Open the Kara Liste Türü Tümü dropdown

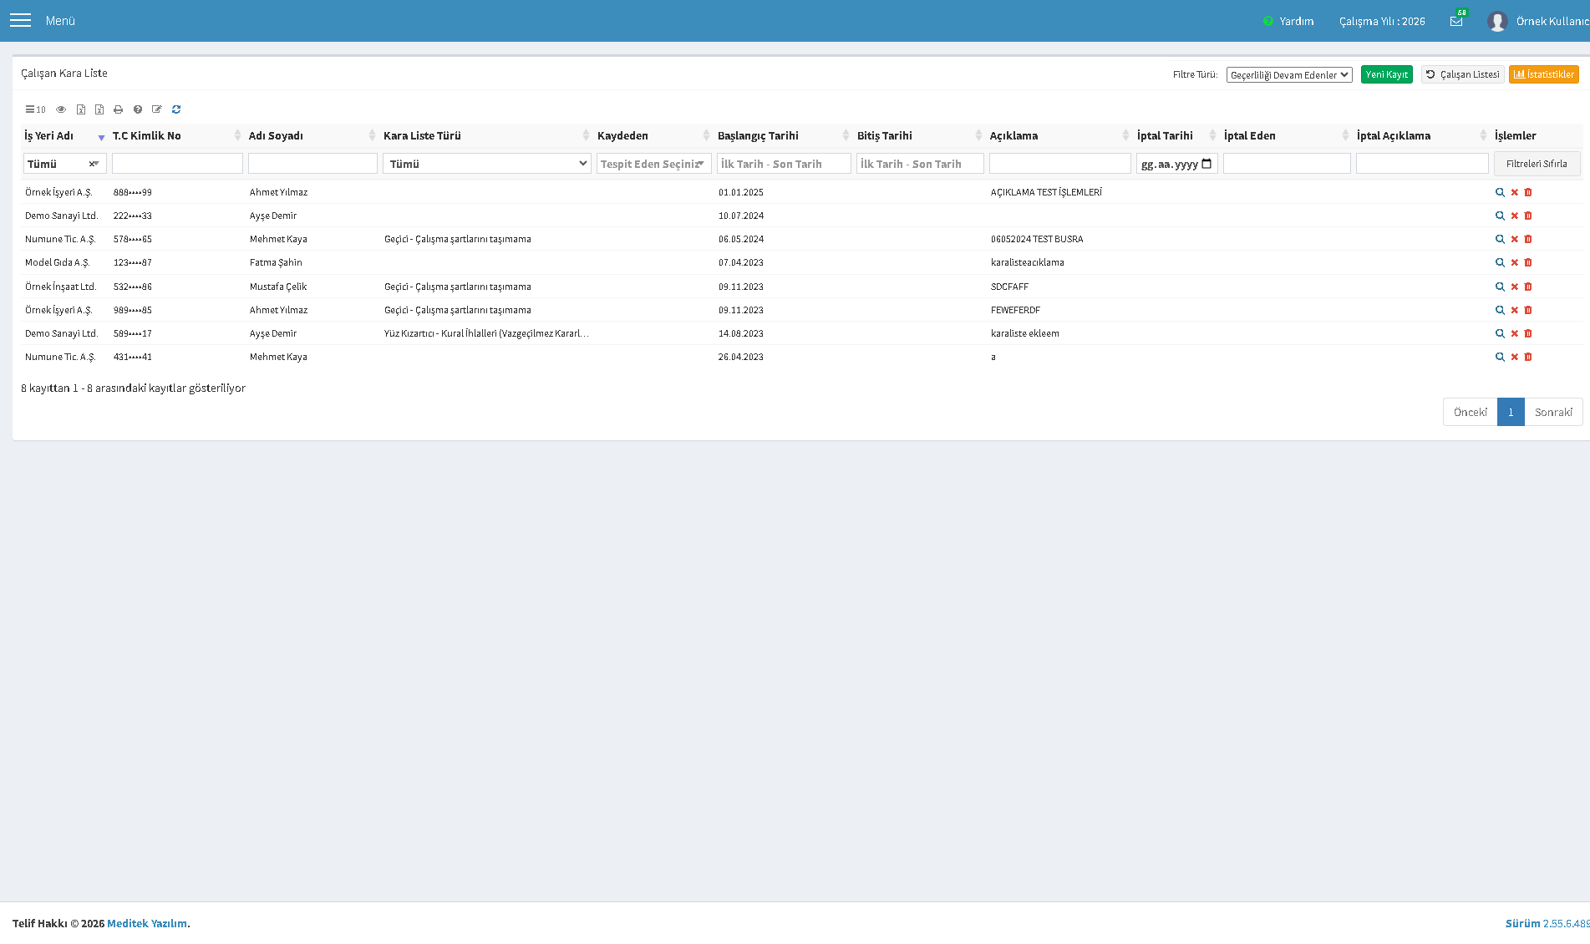tap(487, 164)
